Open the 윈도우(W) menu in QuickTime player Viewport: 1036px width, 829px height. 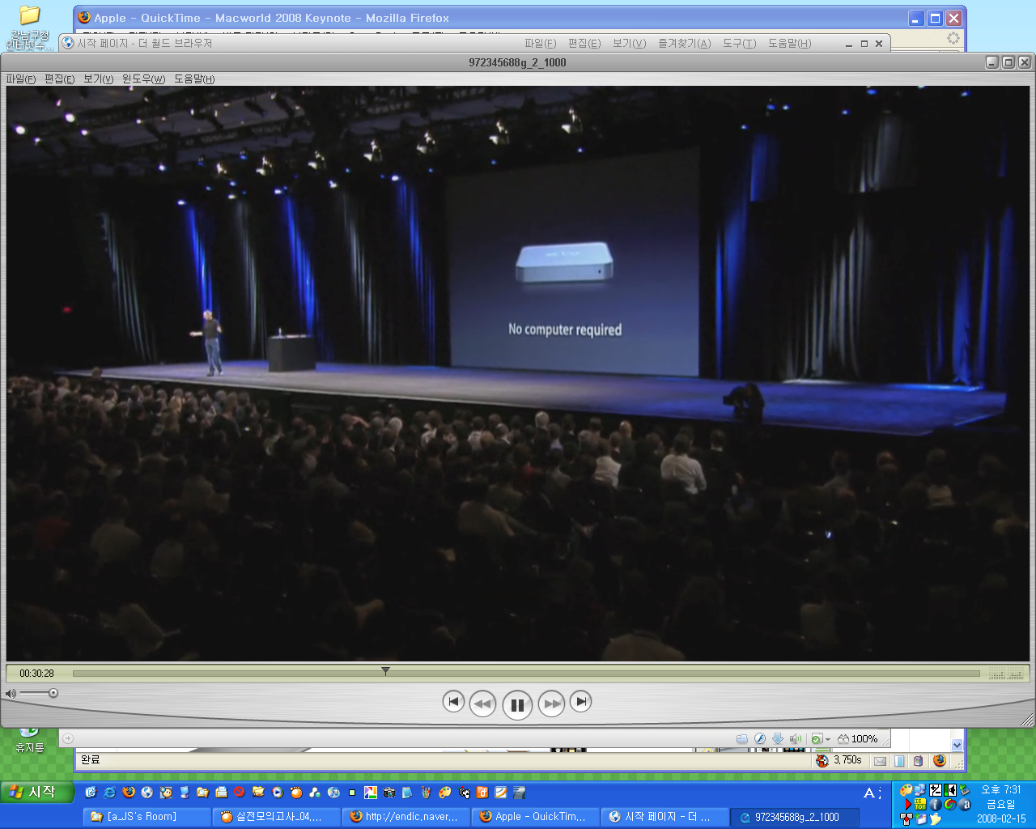tap(143, 79)
